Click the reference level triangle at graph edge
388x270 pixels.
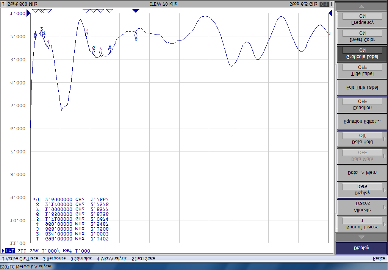pos(330,14)
